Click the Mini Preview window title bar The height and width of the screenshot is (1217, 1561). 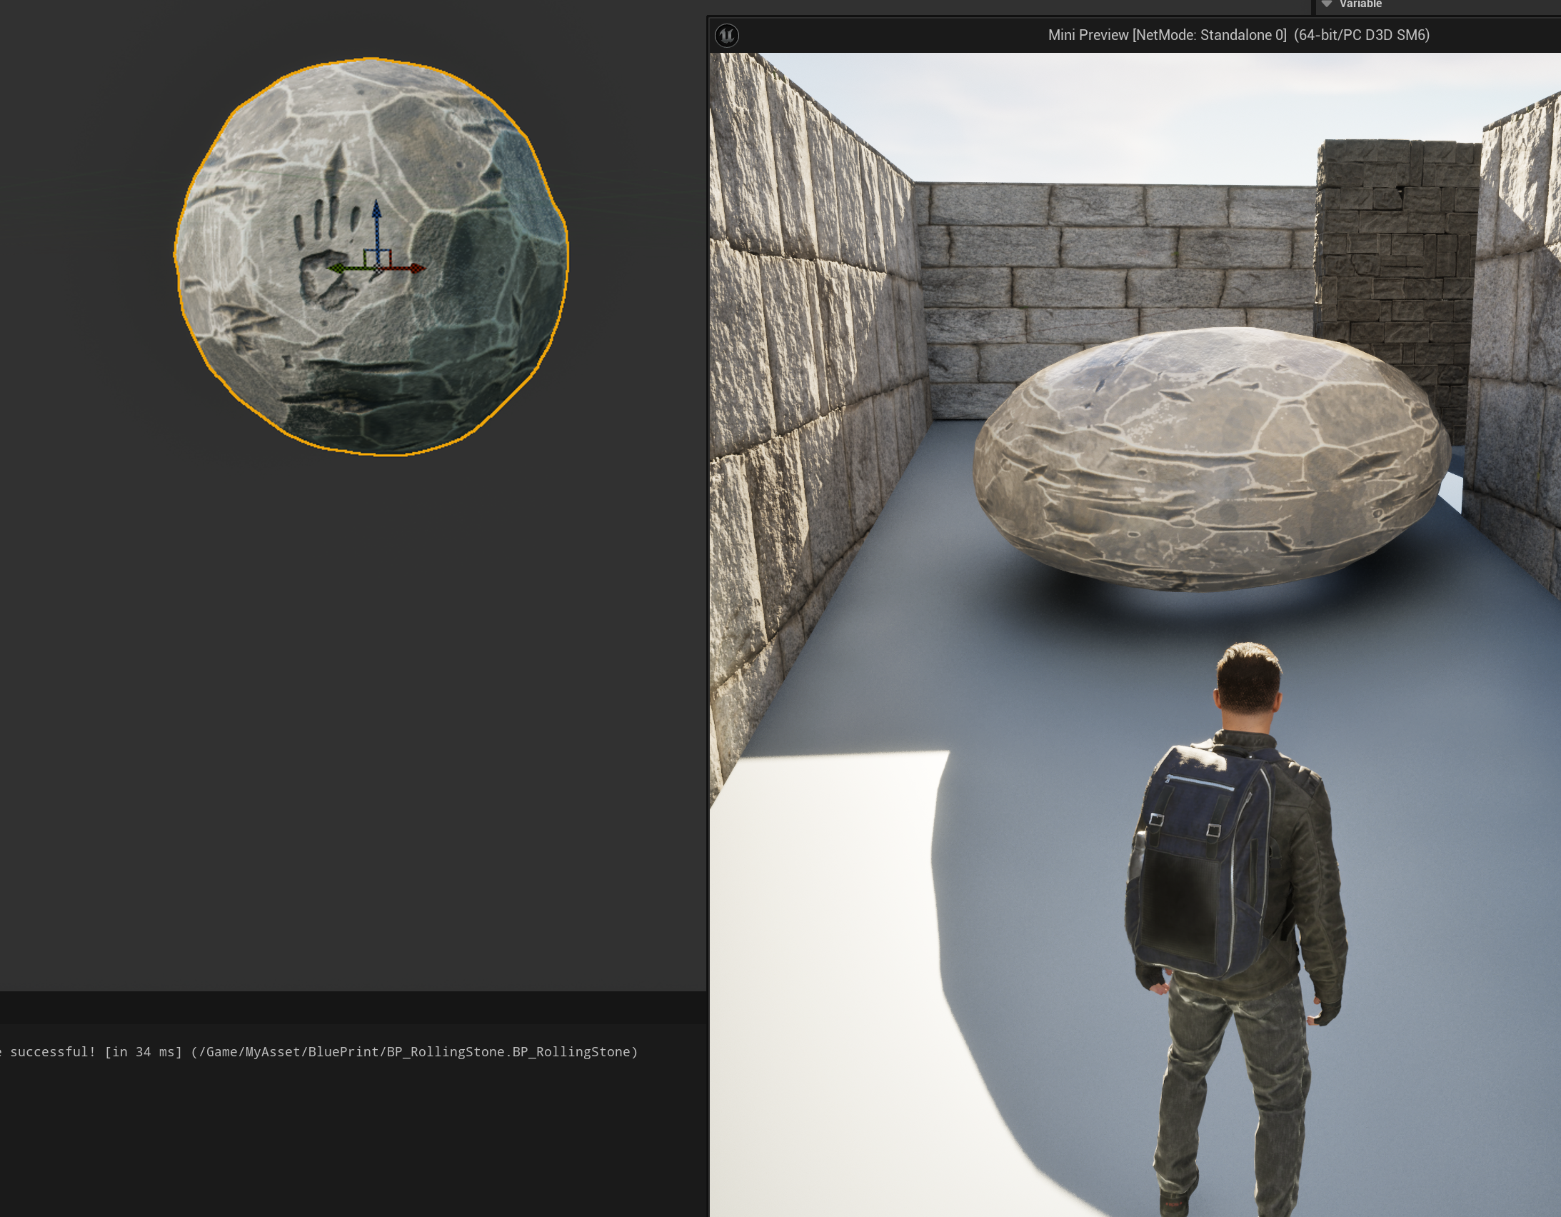pos(1238,35)
